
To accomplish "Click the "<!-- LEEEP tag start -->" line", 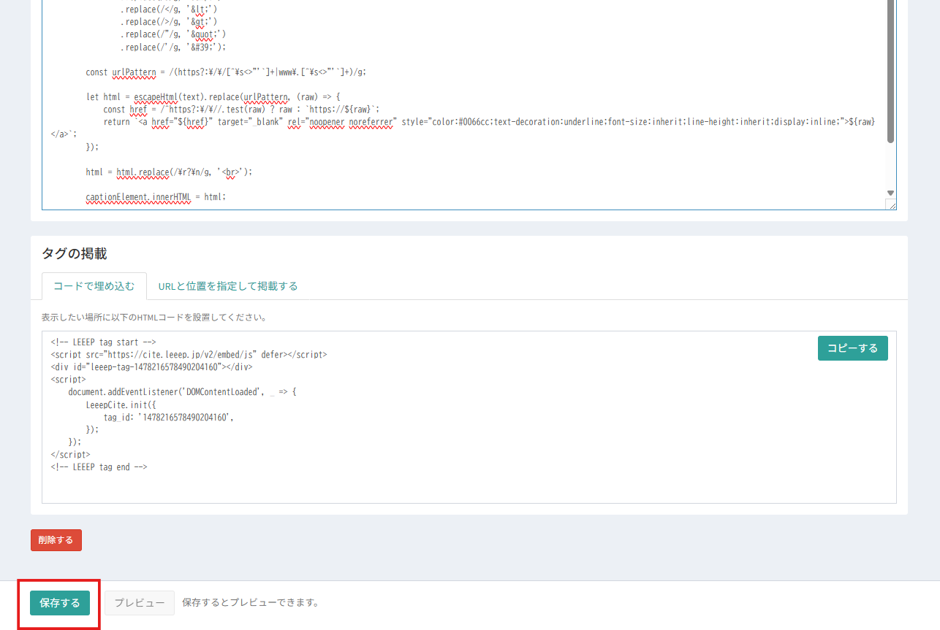I will click(x=104, y=342).
